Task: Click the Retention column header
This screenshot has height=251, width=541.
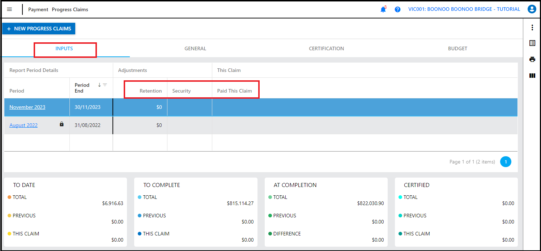Action: point(151,91)
